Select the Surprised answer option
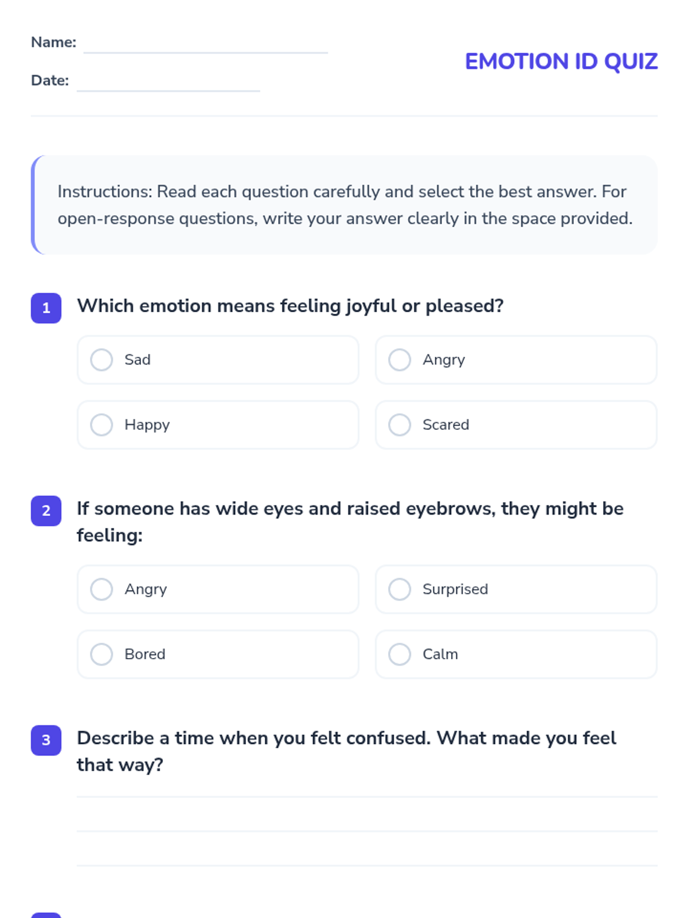 tap(400, 589)
